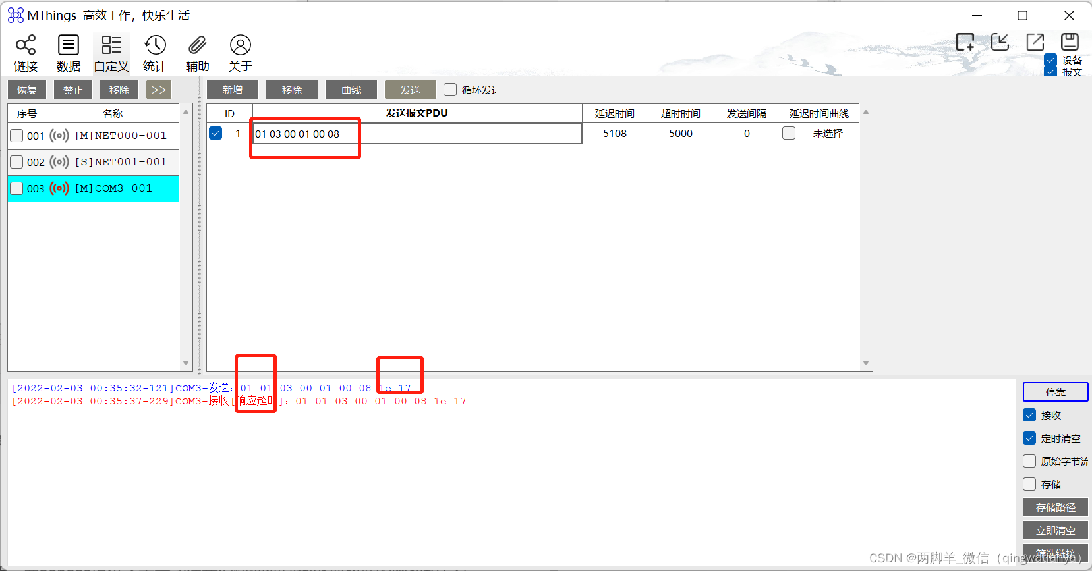Click signal icon of [M]NET000-001 row
1092x571 pixels.
click(x=59, y=136)
